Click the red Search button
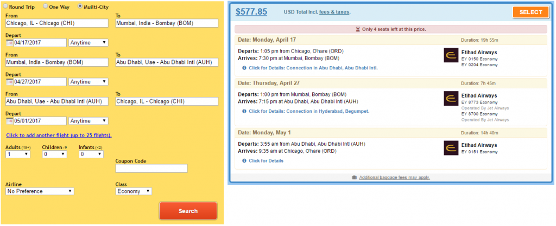 pyautogui.click(x=188, y=211)
